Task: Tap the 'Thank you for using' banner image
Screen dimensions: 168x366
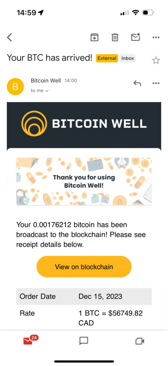Action: coord(84,182)
